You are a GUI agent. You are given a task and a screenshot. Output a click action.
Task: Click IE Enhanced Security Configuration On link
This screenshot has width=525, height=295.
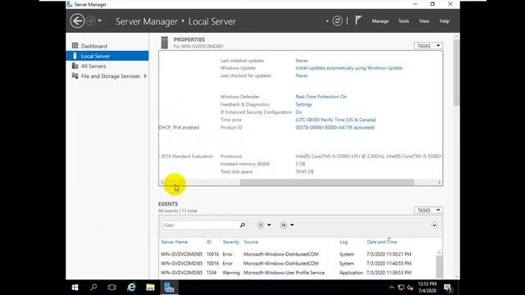[299, 112]
